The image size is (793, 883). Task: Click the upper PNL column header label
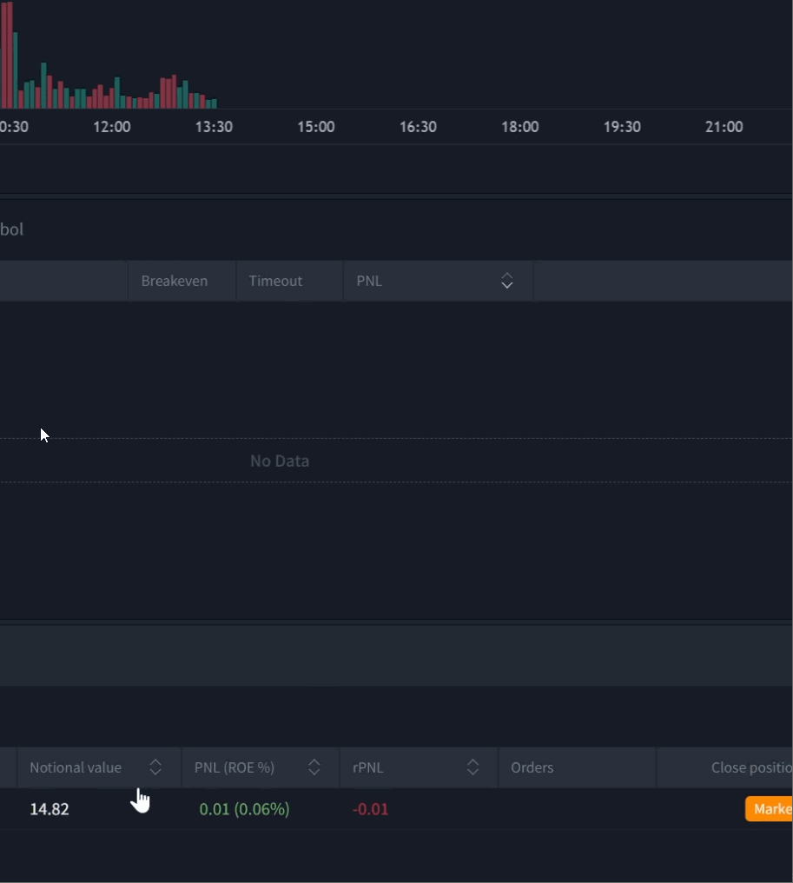(x=369, y=281)
